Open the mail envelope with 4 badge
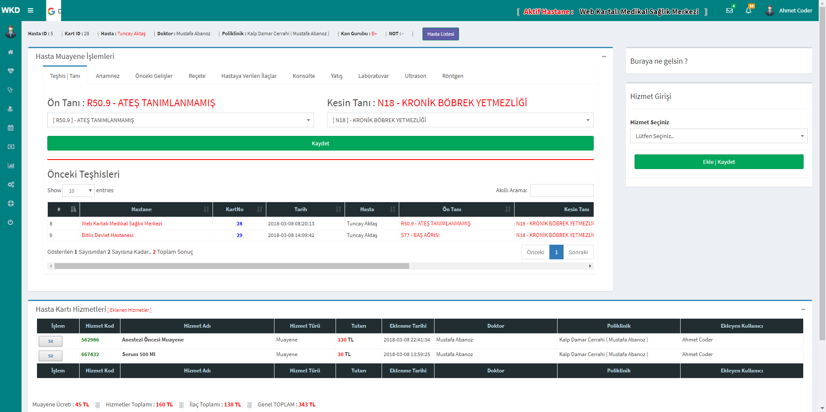The height and width of the screenshot is (412, 826). tap(730, 10)
